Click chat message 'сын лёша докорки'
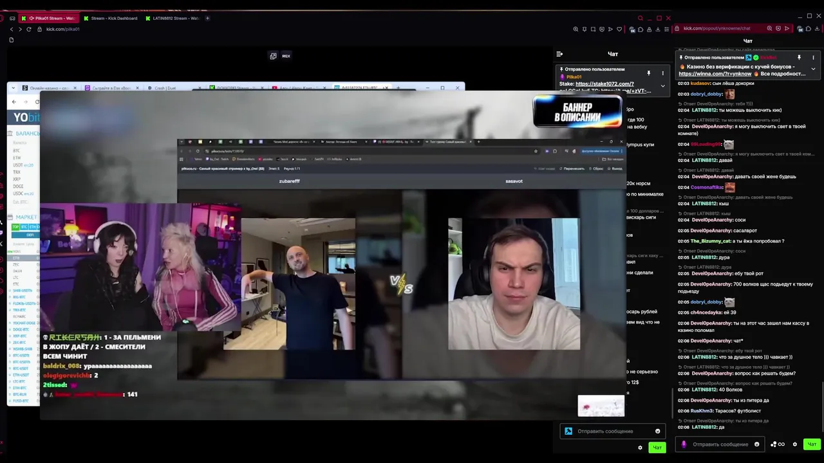 pos(733,84)
